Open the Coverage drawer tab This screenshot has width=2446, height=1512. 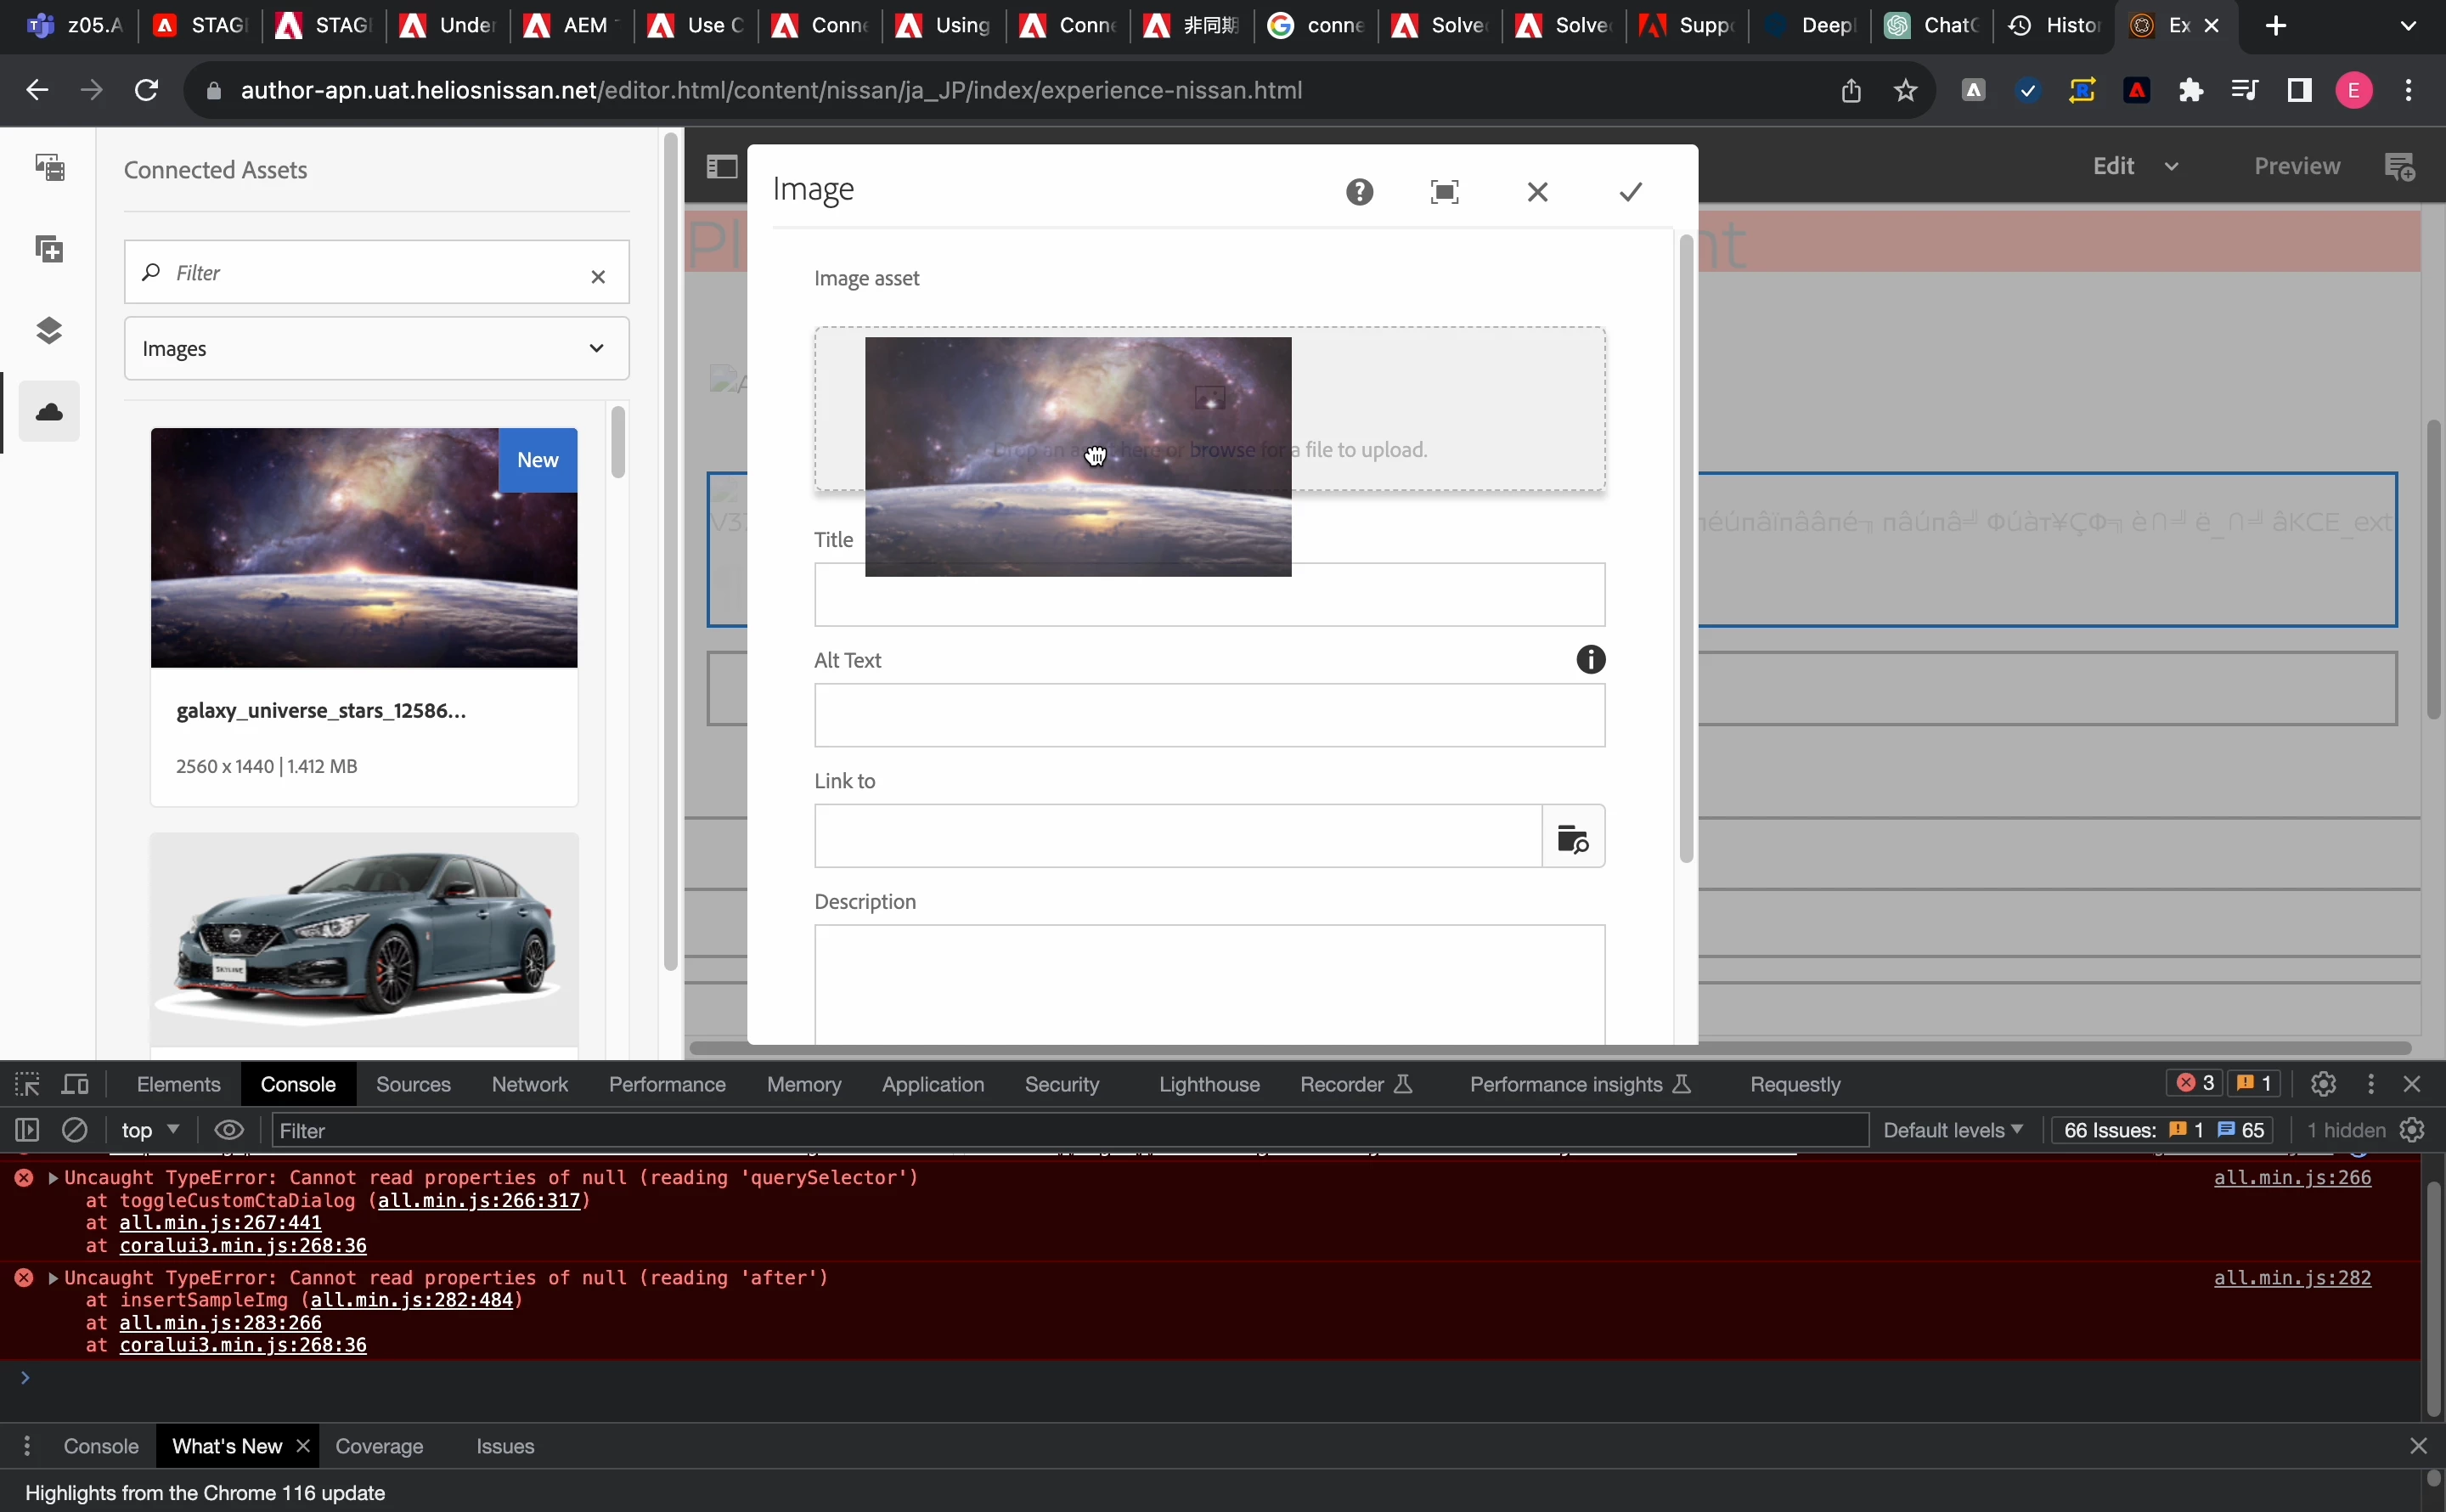(379, 1446)
